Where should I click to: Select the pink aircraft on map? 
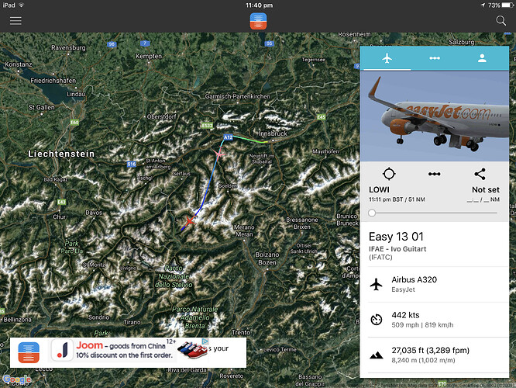(218, 154)
